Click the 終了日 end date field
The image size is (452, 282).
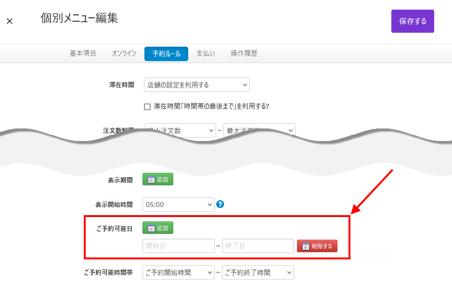pyautogui.click(x=258, y=246)
